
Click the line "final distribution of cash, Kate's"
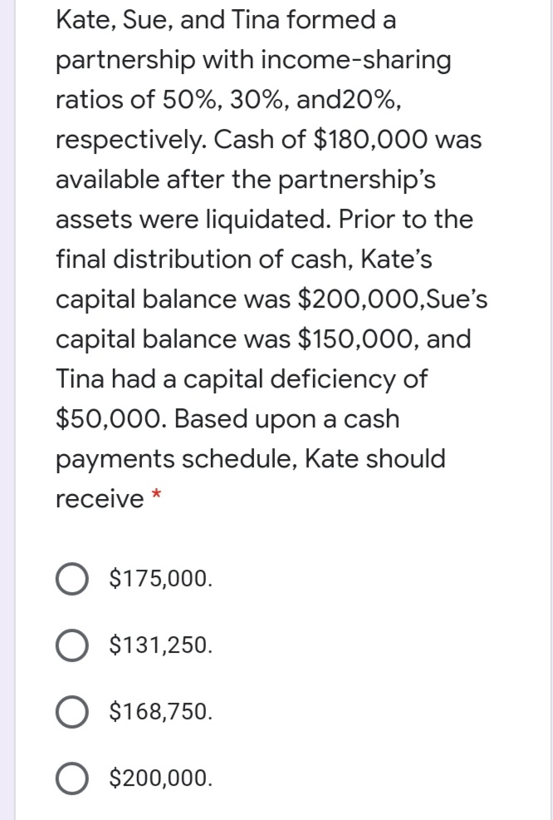point(243,259)
